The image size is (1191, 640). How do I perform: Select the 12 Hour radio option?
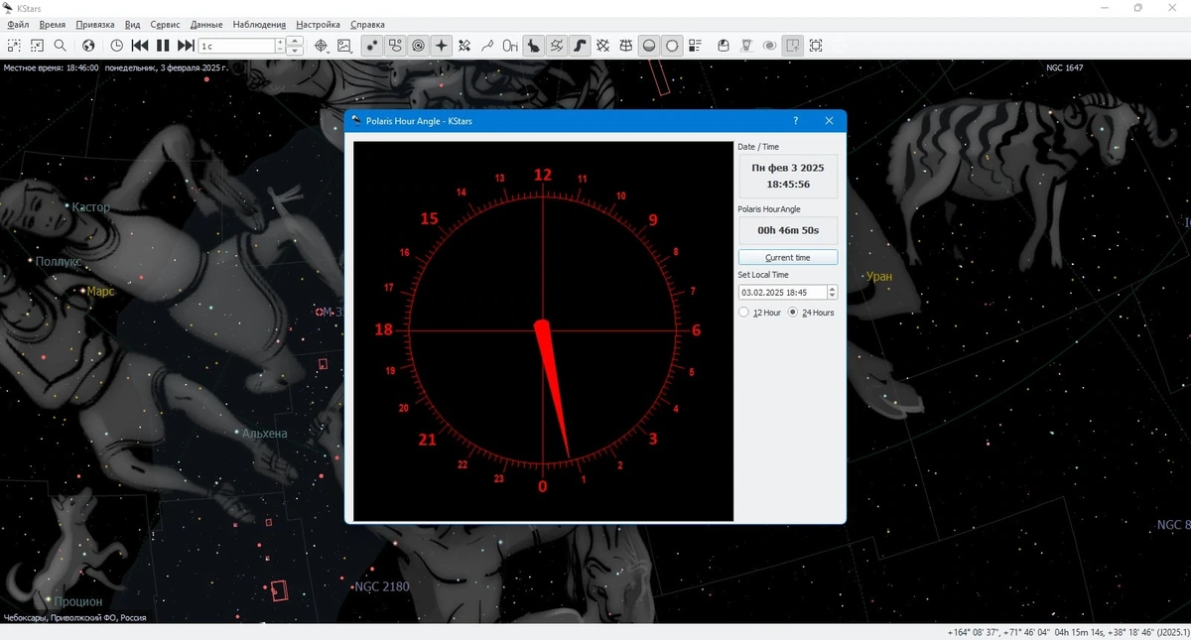(760, 313)
